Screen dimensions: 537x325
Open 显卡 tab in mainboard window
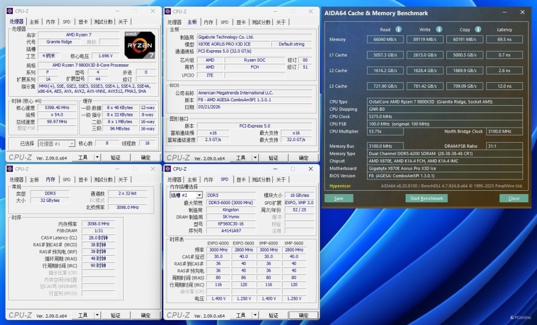click(x=241, y=22)
